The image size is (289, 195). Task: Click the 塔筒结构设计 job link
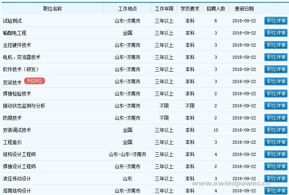tap(17, 191)
